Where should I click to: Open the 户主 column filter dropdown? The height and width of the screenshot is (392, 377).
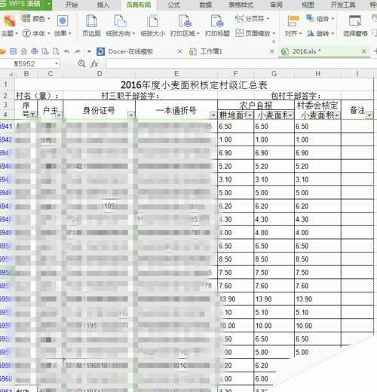59,115
